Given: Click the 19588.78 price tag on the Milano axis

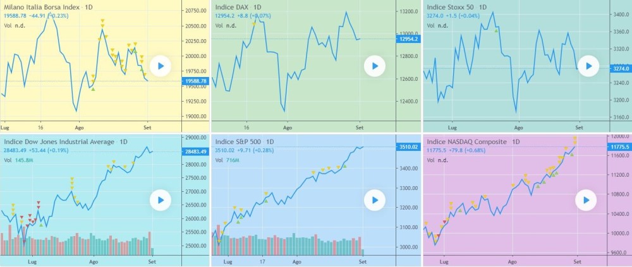Looking at the screenshot, I should 195,81.
